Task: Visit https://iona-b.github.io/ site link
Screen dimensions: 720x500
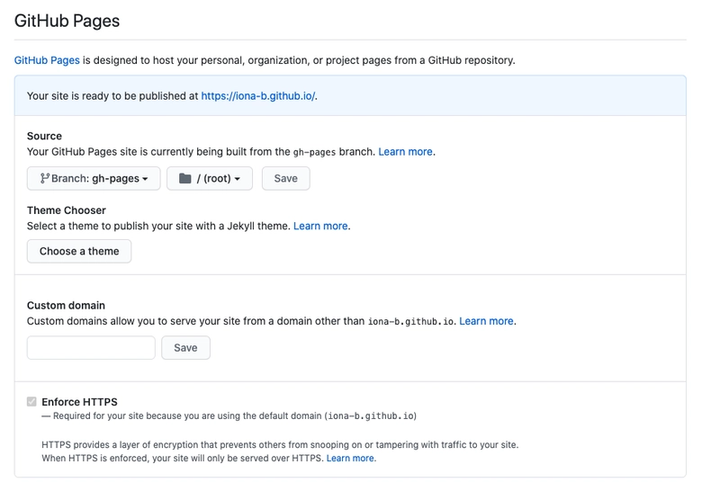Action: click(x=258, y=96)
